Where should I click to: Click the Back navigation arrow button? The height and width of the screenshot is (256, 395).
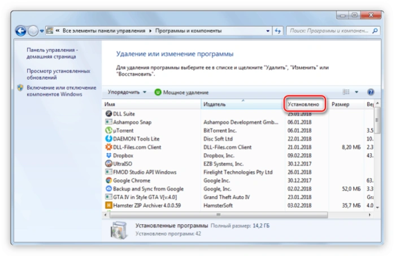coord(21,31)
